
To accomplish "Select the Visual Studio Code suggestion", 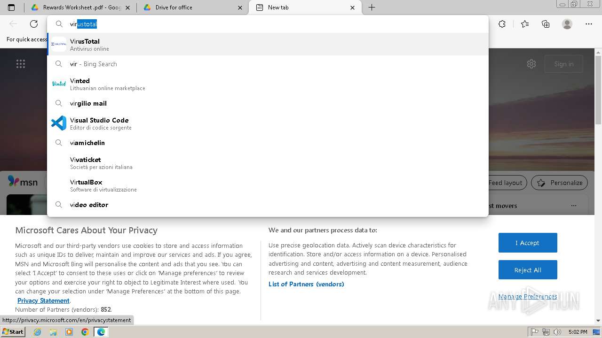I will pyautogui.click(x=268, y=123).
